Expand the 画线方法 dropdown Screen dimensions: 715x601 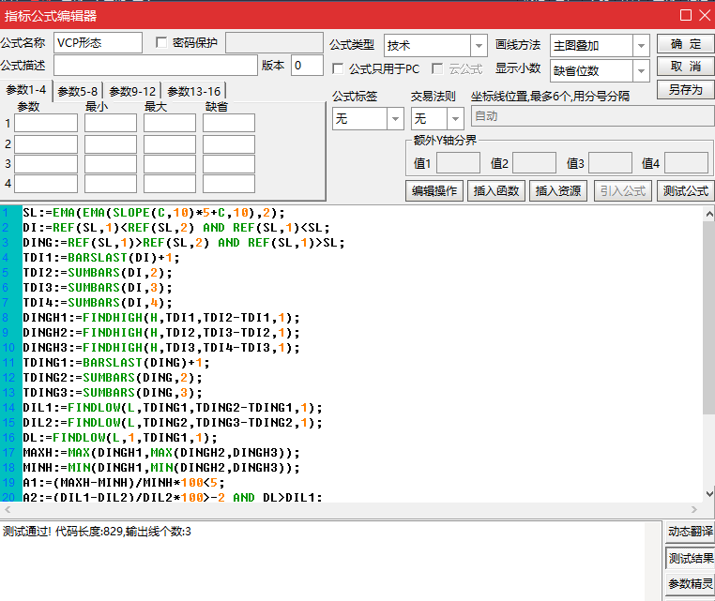click(x=641, y=46)
